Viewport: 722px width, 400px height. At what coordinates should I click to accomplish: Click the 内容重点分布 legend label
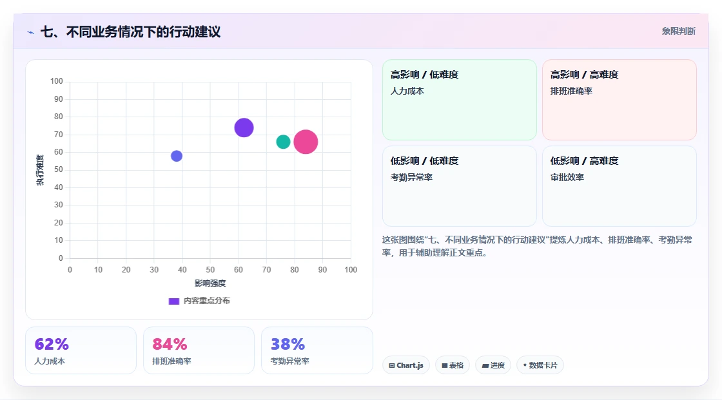[206, 301]
